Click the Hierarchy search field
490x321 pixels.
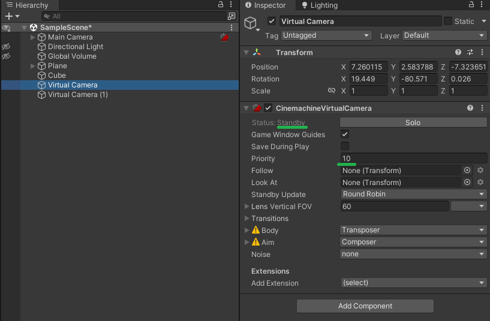134,16
